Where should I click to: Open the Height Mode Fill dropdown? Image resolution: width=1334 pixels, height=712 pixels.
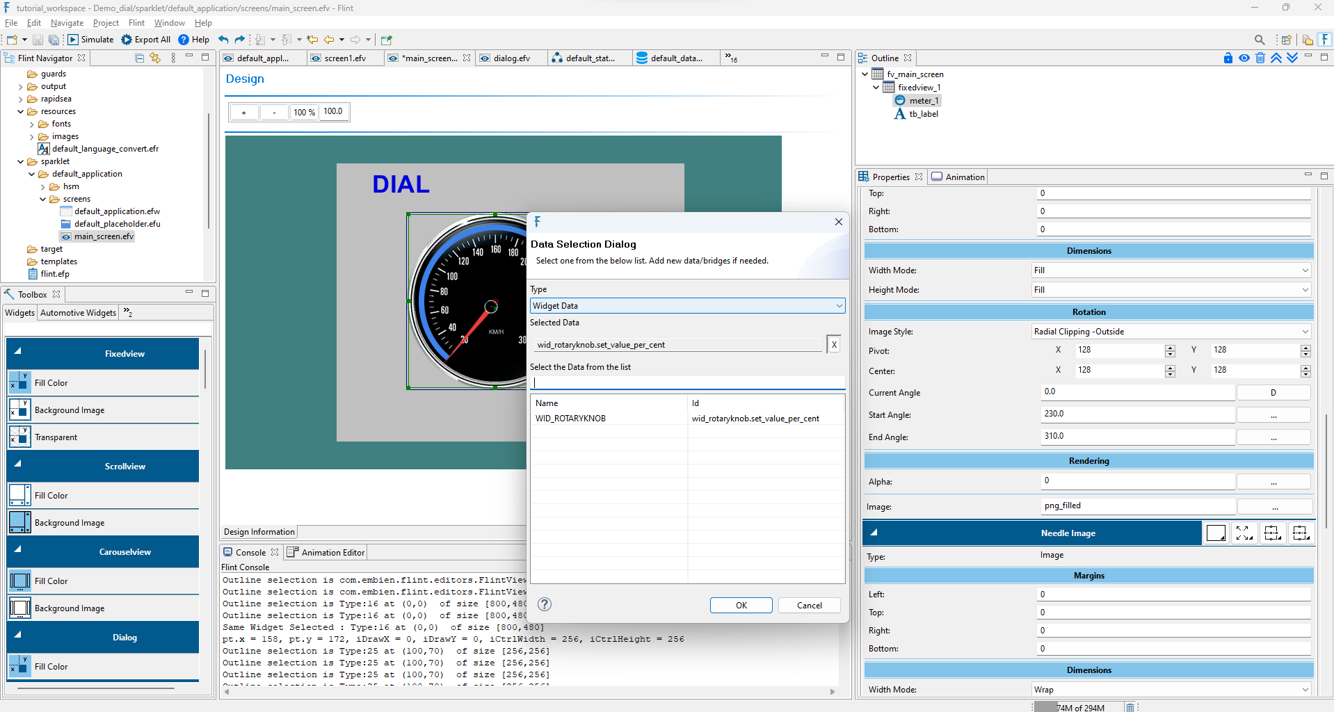[1171, 290]
